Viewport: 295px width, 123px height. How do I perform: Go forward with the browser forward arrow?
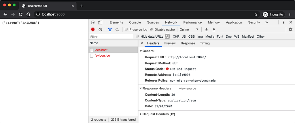(x=13, y=14)
